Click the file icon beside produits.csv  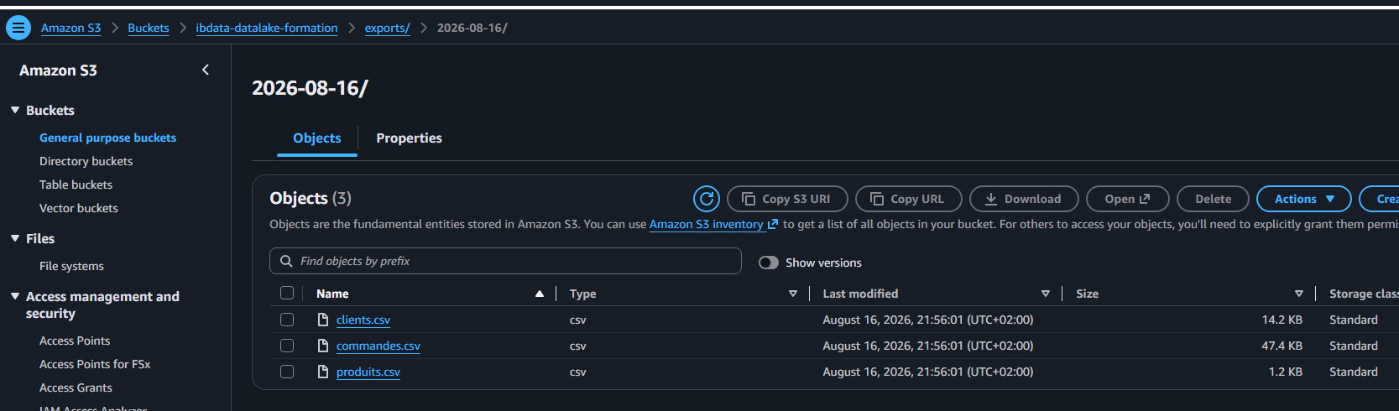click(x=322, y=372)
